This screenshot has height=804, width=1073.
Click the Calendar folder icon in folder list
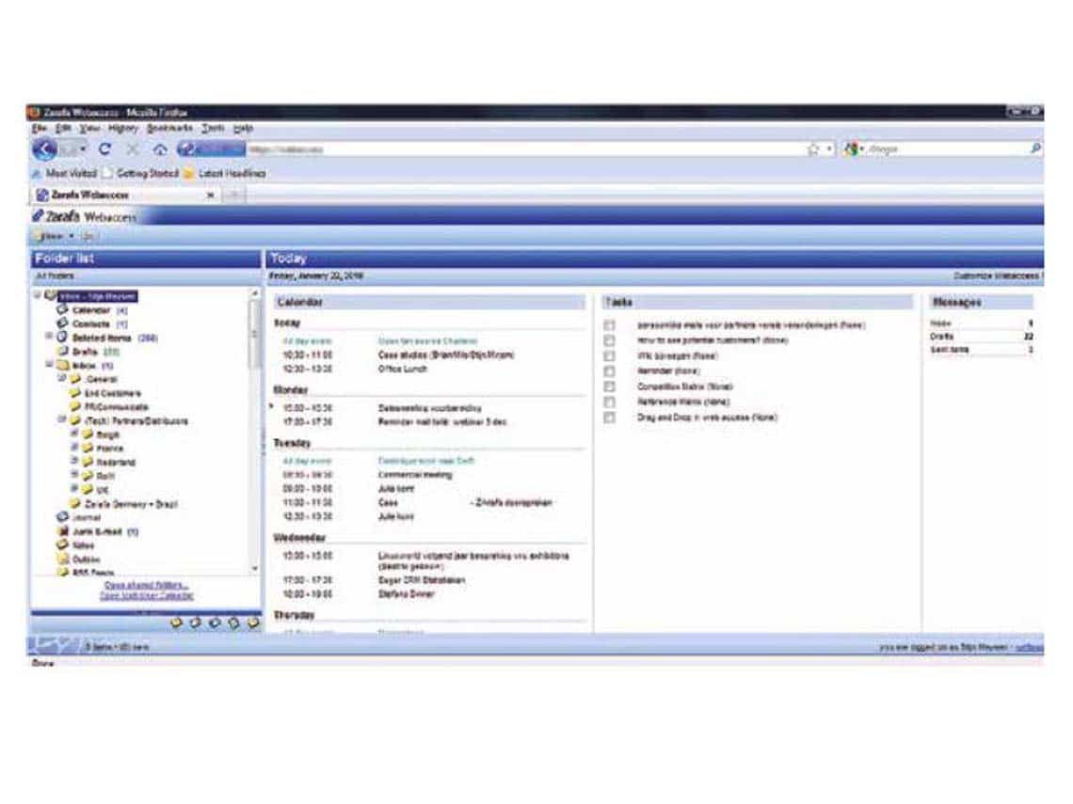[62, 309]
